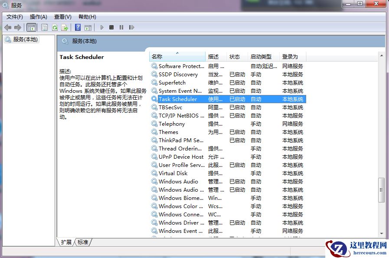The height and width of the screenshot is (258, 389).
Task: Open Help via the question mark icon
Action: click(78, 27)
